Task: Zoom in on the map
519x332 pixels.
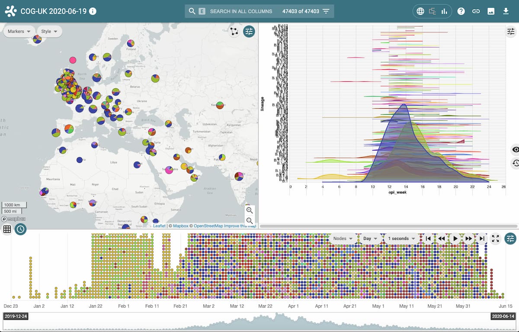Action: point(249,211)
